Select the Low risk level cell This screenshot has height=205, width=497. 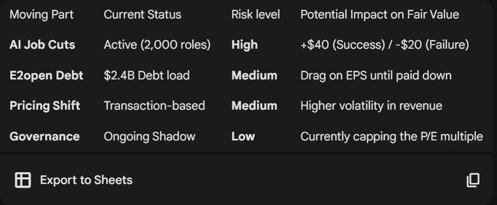[x=243, y=136]
